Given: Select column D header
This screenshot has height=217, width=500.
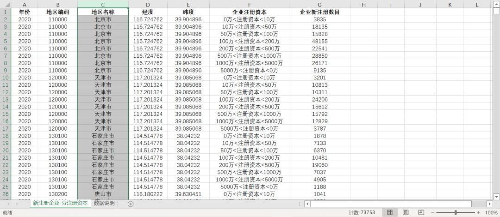Looking at the screenshot, I should [x=148, y=5].
